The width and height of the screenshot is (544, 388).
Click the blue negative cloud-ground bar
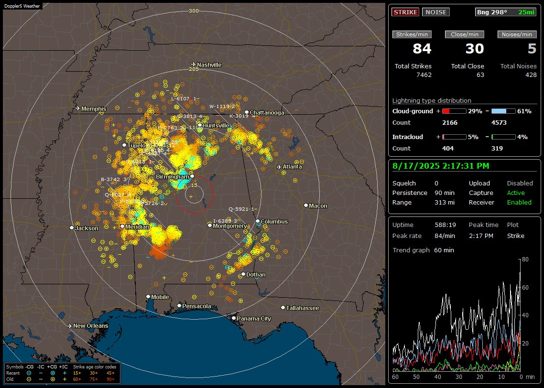[503, 111]
